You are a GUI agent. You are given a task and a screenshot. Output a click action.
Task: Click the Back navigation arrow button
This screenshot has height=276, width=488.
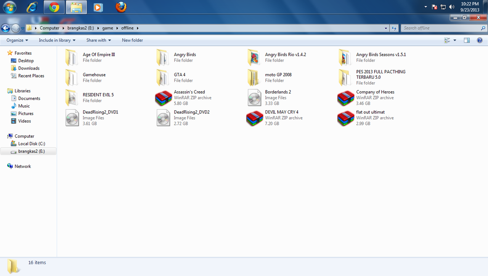pos(6,28)
